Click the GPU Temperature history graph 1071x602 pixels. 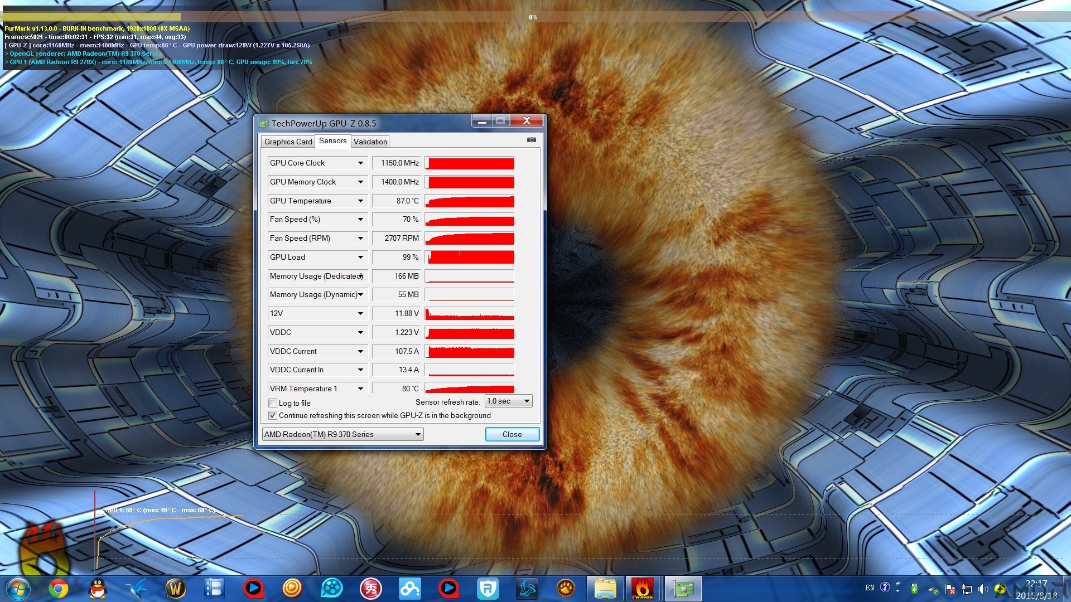click(x=470, y=201)
